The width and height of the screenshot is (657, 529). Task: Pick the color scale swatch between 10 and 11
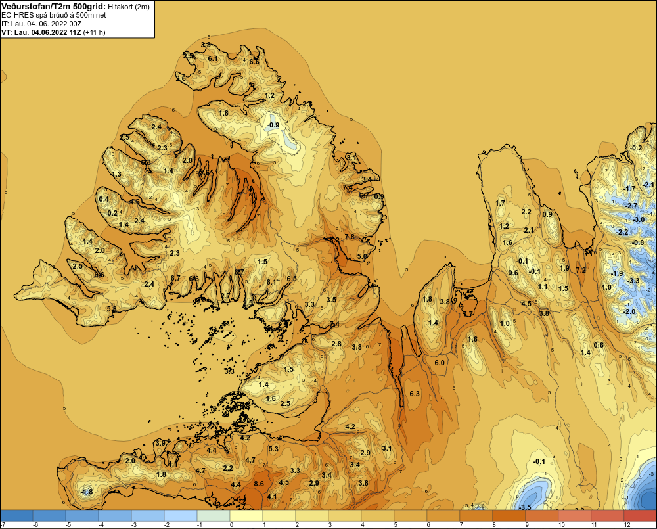[x=575, y=516]
